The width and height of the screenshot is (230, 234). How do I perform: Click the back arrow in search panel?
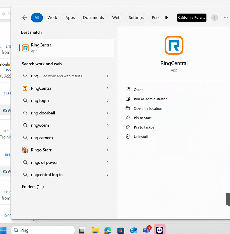[25, 18]
